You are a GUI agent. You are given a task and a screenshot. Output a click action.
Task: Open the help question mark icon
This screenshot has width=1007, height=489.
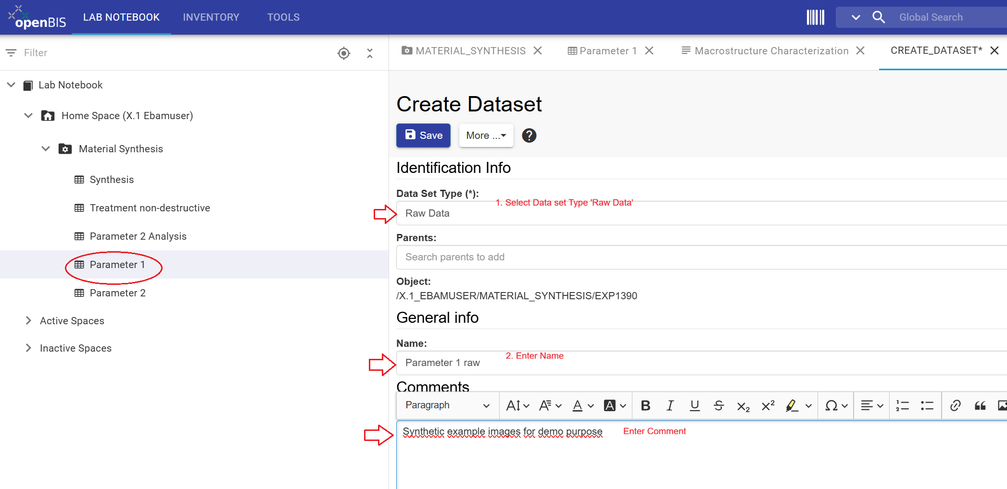(529, 135)
